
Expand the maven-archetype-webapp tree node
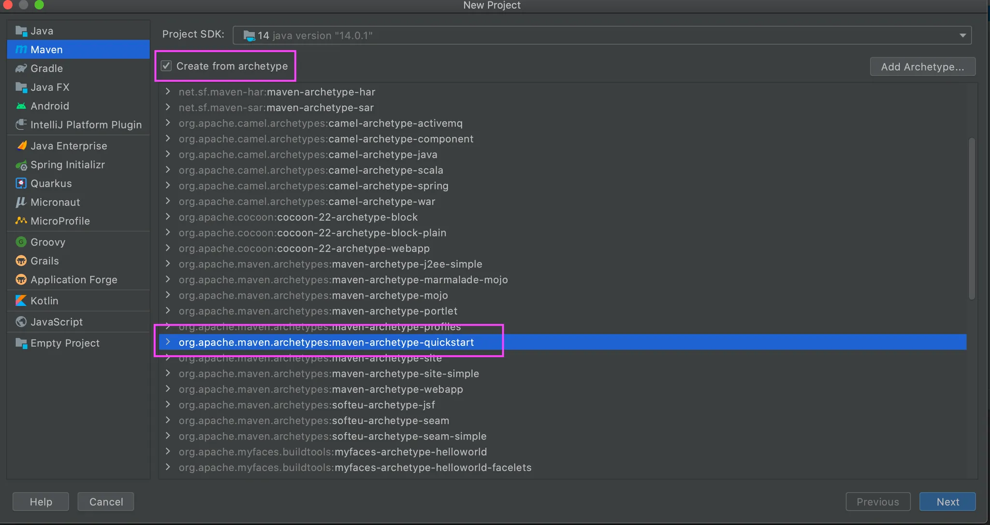coord(168,389)
